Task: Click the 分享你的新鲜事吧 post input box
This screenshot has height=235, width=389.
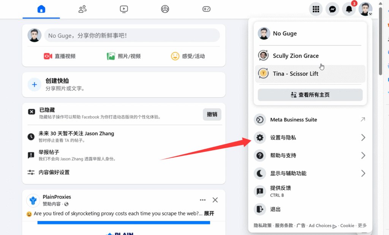Action: click(132, 35)
